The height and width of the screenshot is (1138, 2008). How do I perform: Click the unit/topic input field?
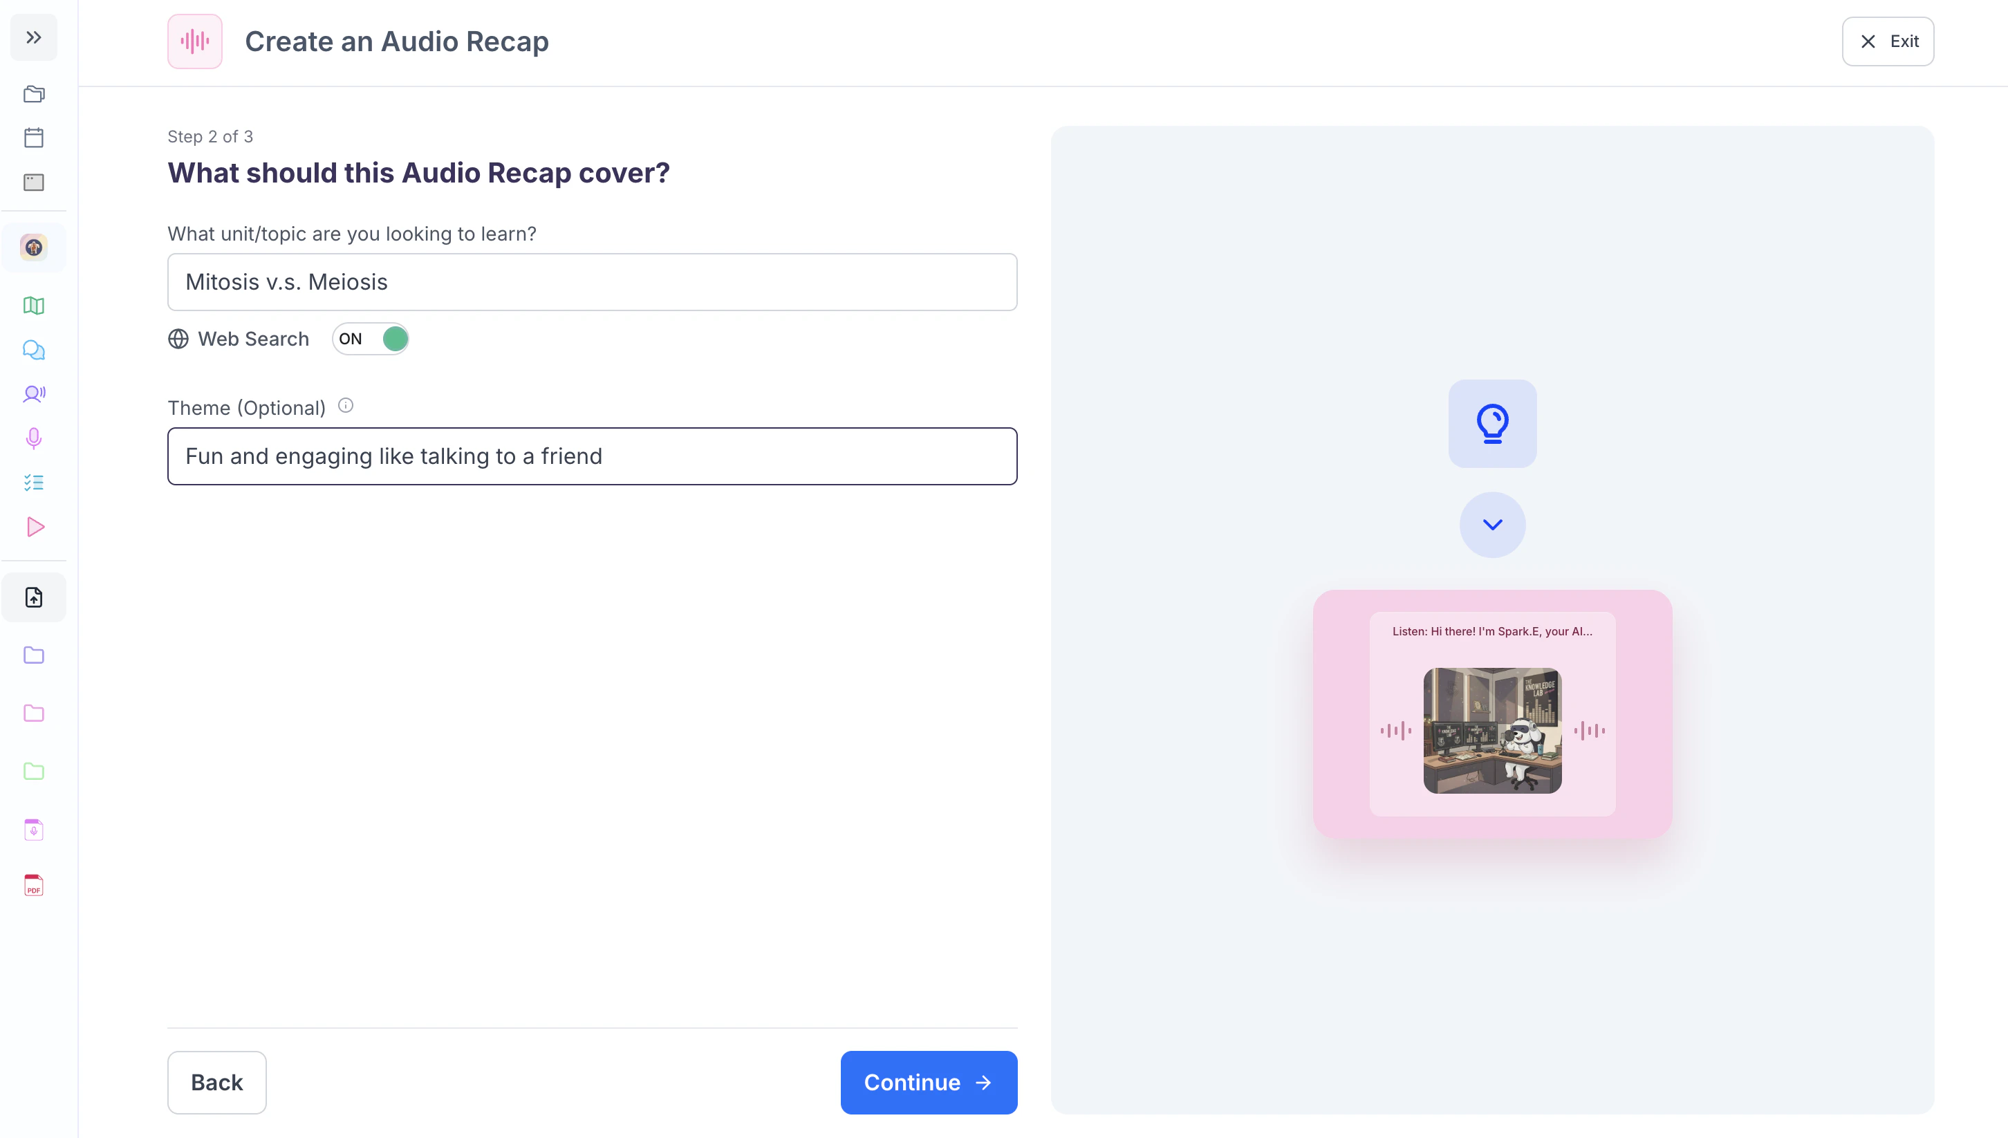click(x=592, y=282)
